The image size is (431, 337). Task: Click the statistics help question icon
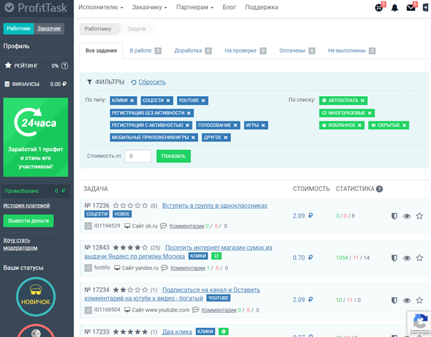tap(379, 189)
